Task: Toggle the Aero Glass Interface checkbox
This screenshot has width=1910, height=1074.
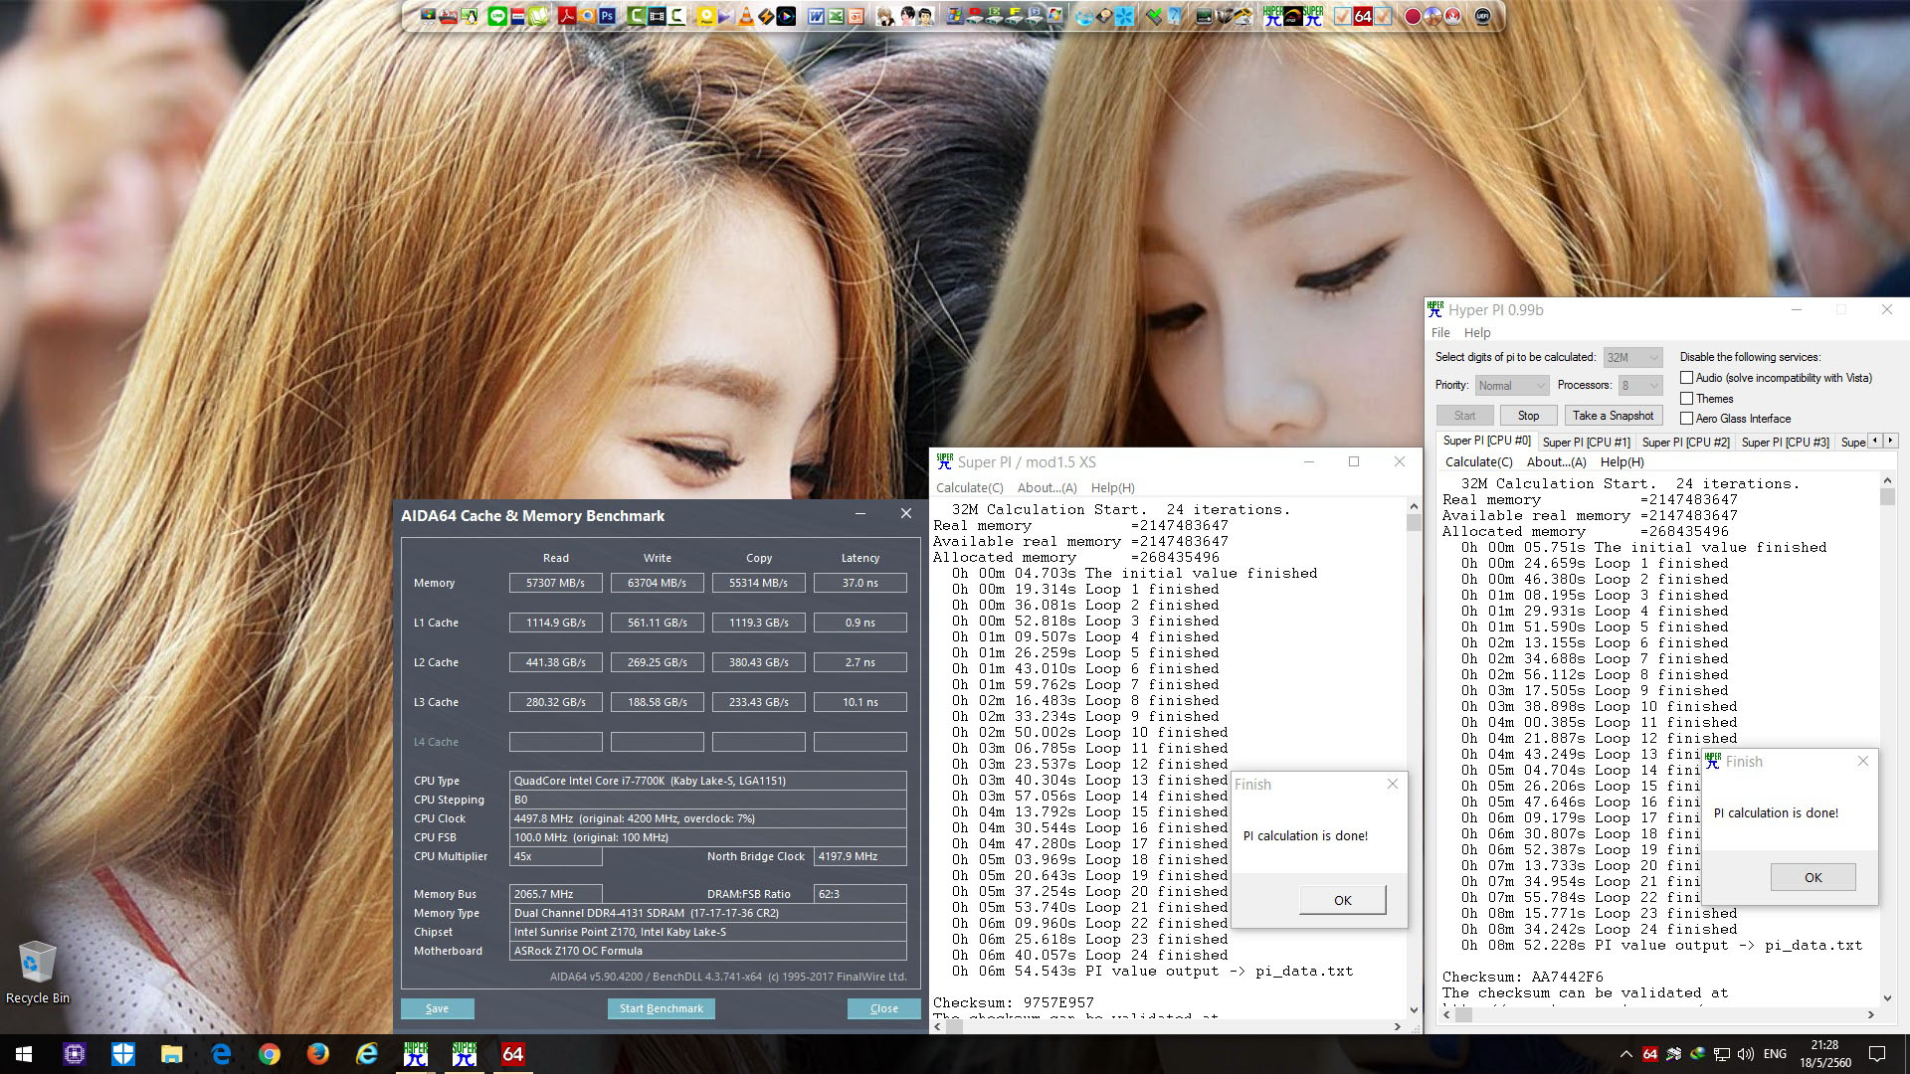Action: 1686,419
